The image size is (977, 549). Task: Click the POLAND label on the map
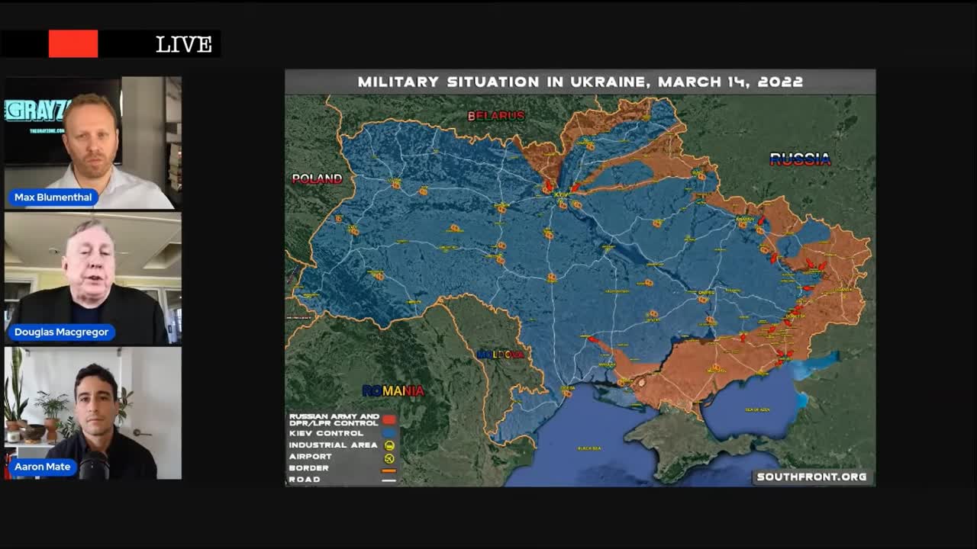[x=317, y=179]
